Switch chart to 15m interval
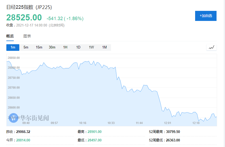This screenshot has height=147, width=225. (39, 47)
